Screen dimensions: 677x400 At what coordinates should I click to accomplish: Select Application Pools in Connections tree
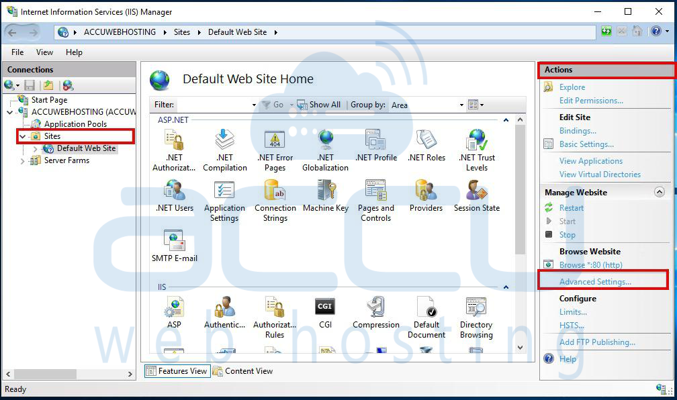pos(75,124)
